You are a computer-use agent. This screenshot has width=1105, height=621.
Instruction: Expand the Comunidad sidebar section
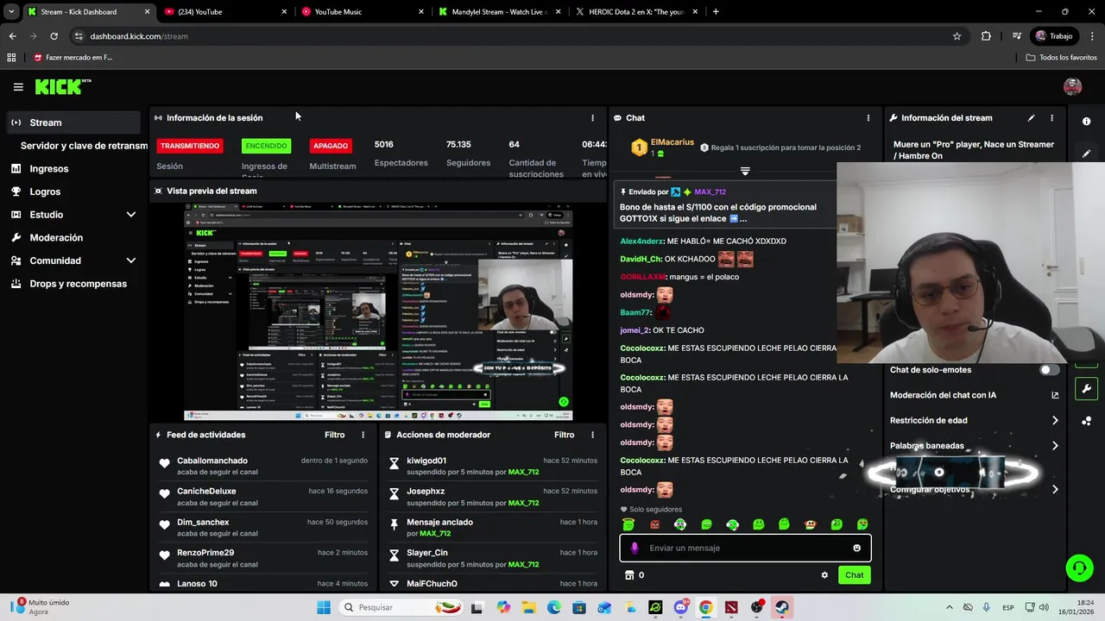coord(131,260)
